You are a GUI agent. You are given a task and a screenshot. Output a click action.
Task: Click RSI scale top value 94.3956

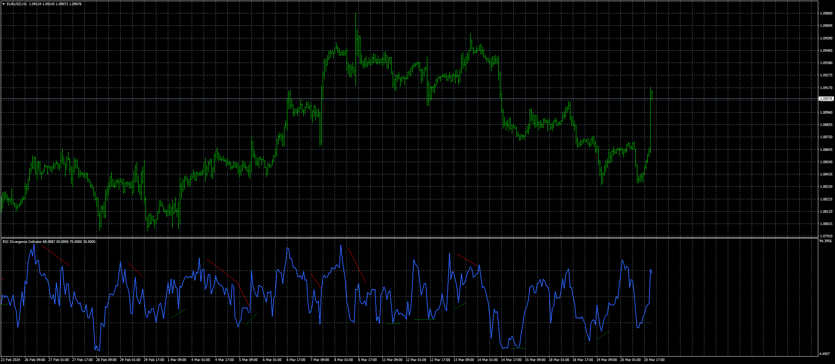(x=825, y=241)
